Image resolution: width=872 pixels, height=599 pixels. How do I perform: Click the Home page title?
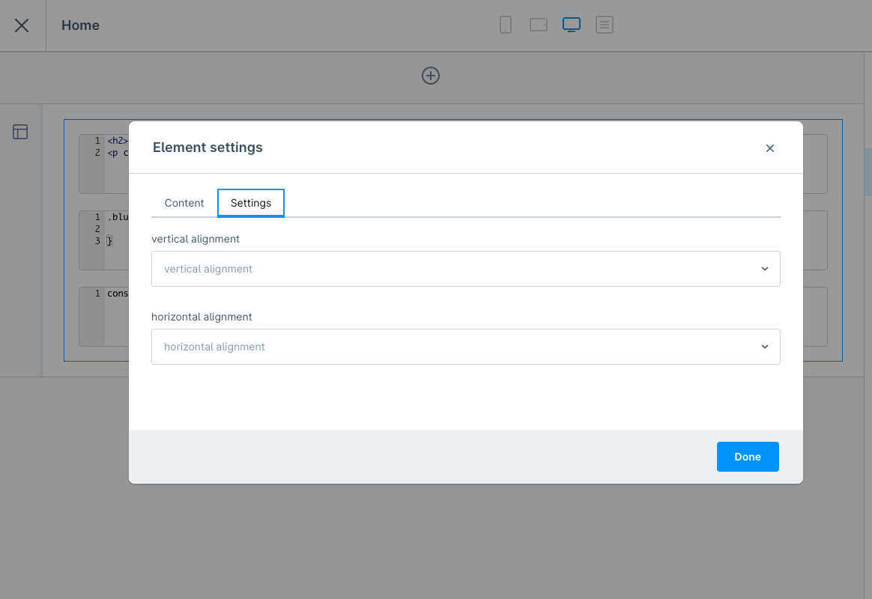coord(80,25)
